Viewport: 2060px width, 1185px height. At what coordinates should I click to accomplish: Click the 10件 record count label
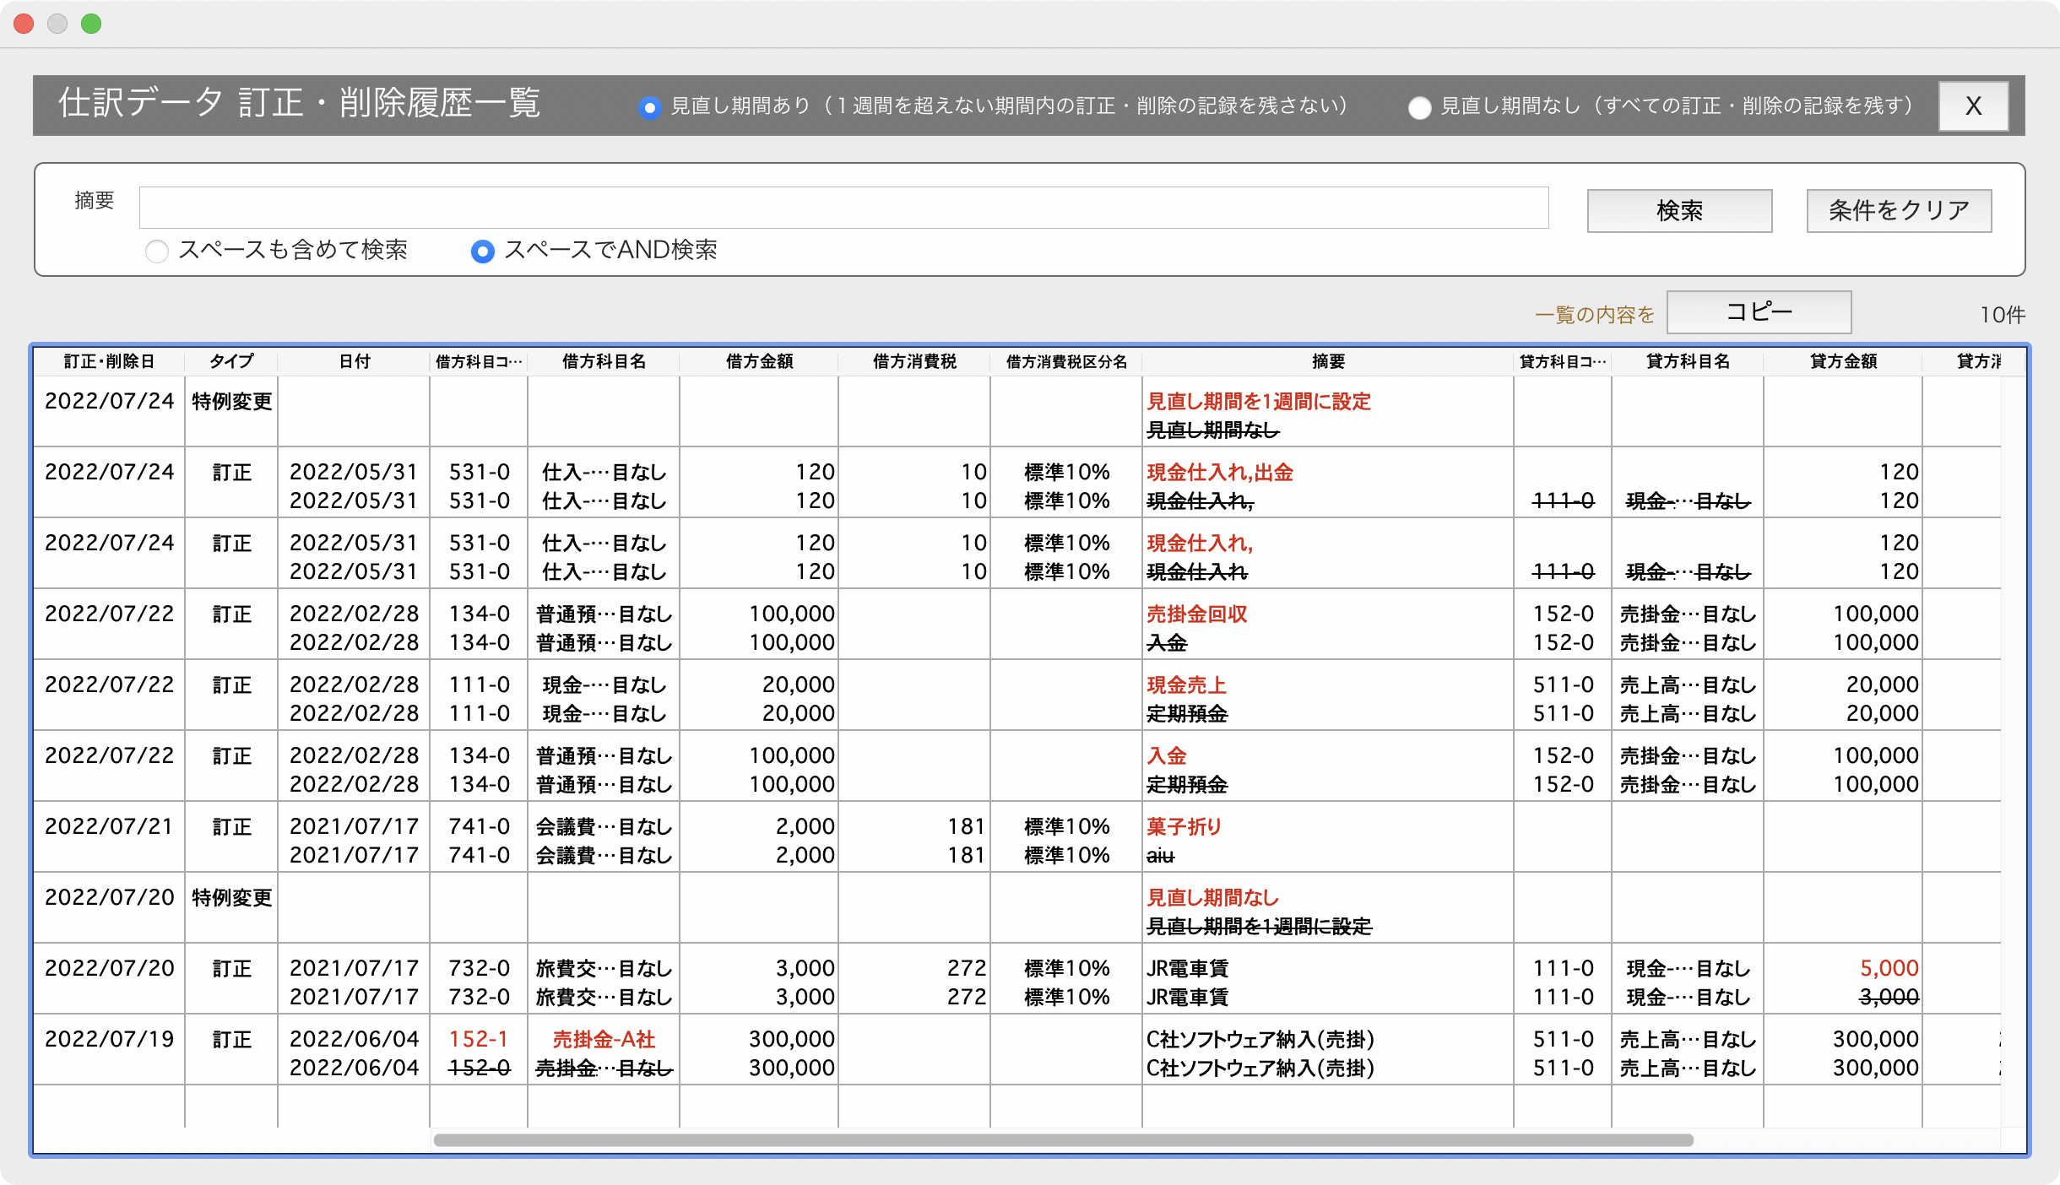pyautogui.click(x=2003, y=315)
